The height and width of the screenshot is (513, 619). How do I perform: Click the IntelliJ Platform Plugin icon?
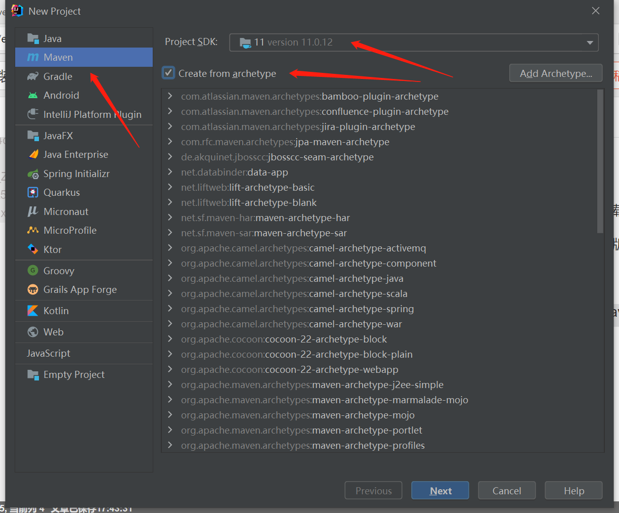click(33, 114)
